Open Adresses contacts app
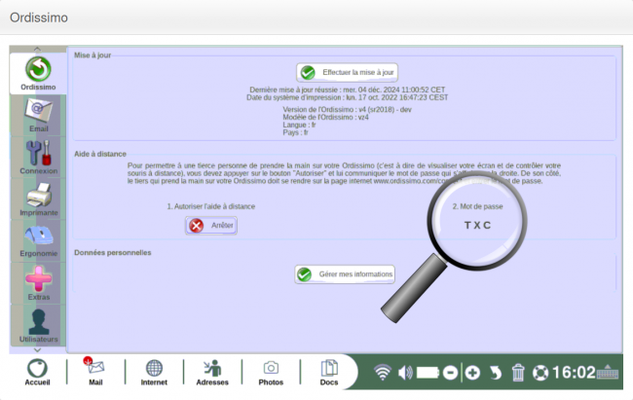The width and height of the screenshot is (633, 400). tap(211, 373)
